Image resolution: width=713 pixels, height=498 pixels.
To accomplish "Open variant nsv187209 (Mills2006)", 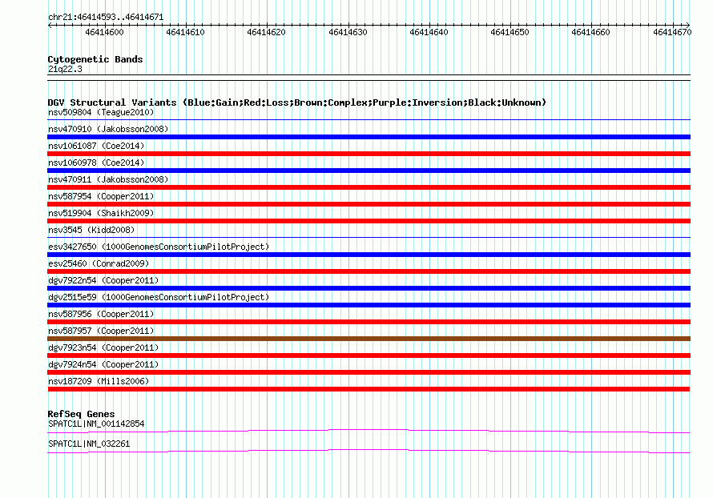I will click(x=99, y=381).
